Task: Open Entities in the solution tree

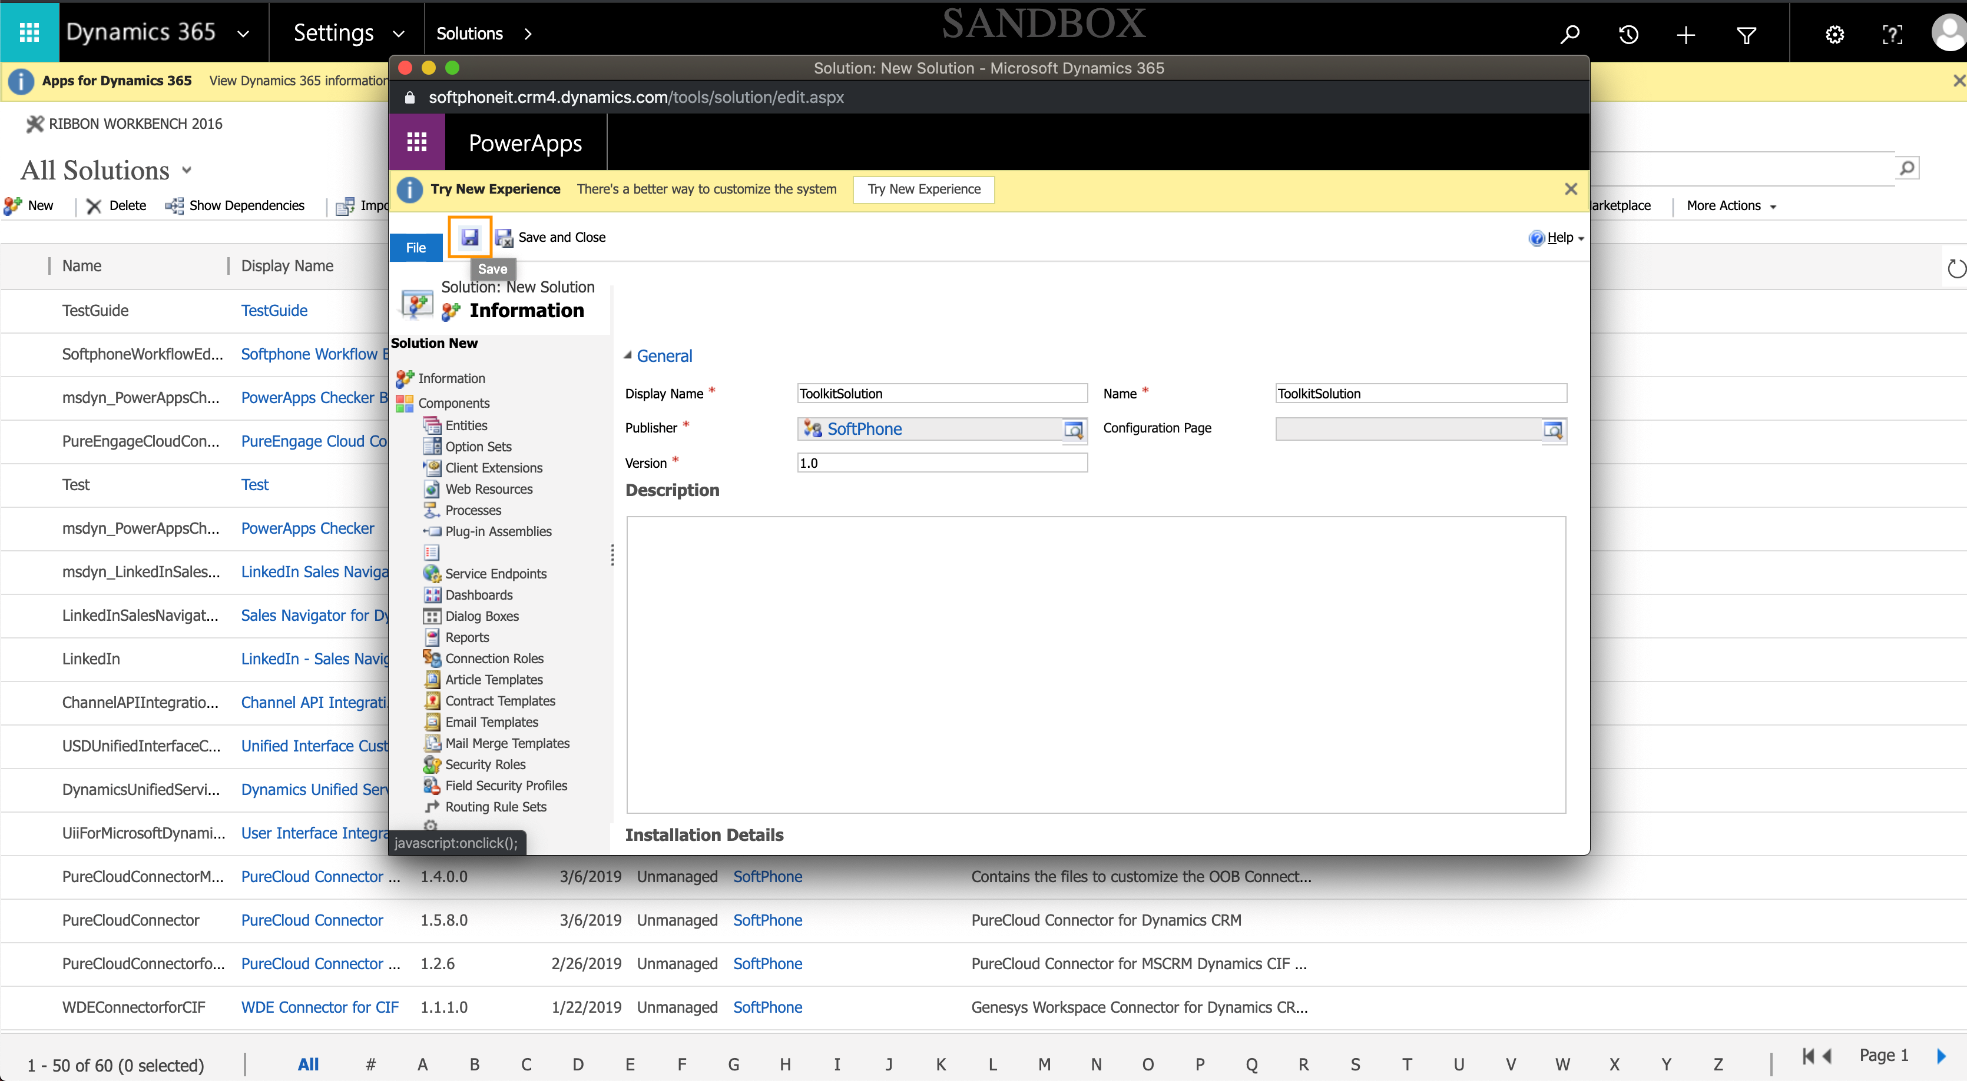Action: pos(466,425)
